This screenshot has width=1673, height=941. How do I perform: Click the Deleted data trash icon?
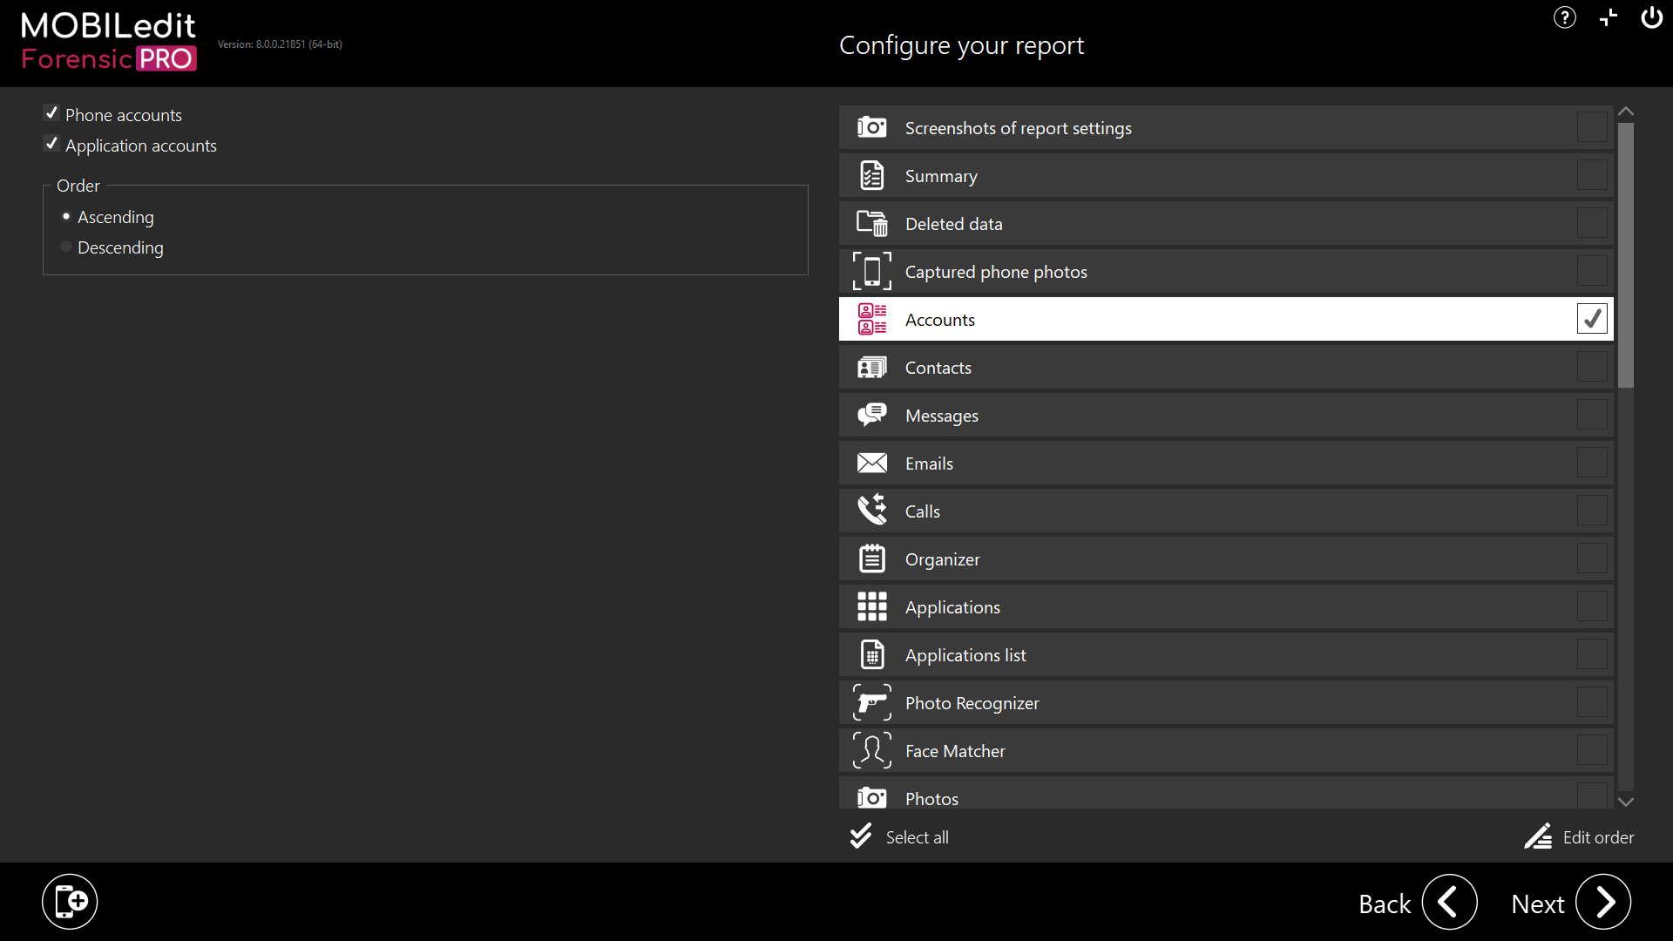871,224
